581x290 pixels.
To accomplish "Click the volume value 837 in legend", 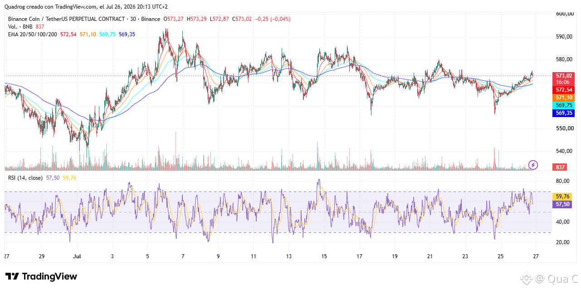I will (40, 27).
